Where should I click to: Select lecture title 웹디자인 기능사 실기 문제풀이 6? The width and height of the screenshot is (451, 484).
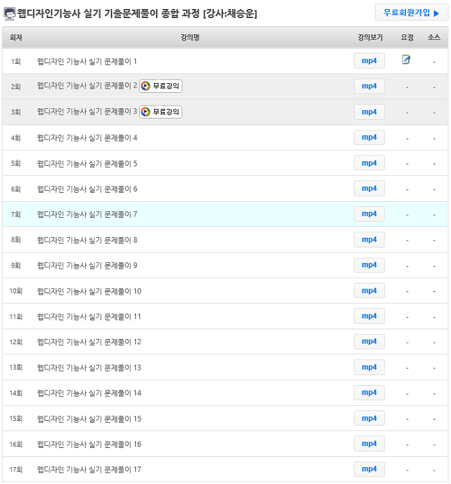87,189
